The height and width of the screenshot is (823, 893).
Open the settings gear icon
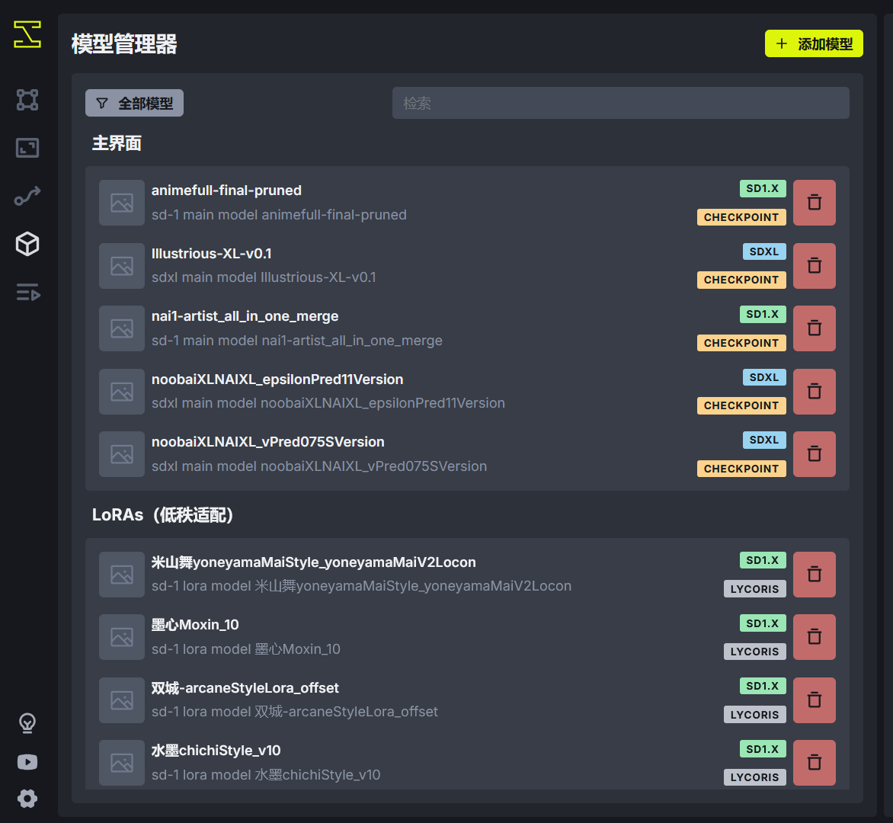point(27,798)
